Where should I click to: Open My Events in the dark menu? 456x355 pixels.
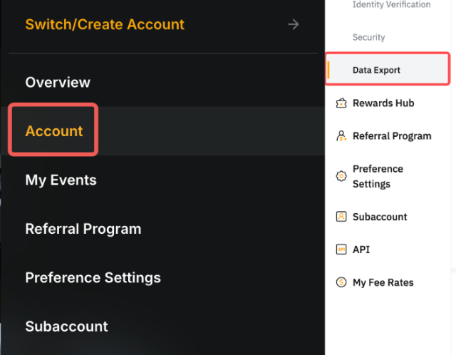pos(61,180)
